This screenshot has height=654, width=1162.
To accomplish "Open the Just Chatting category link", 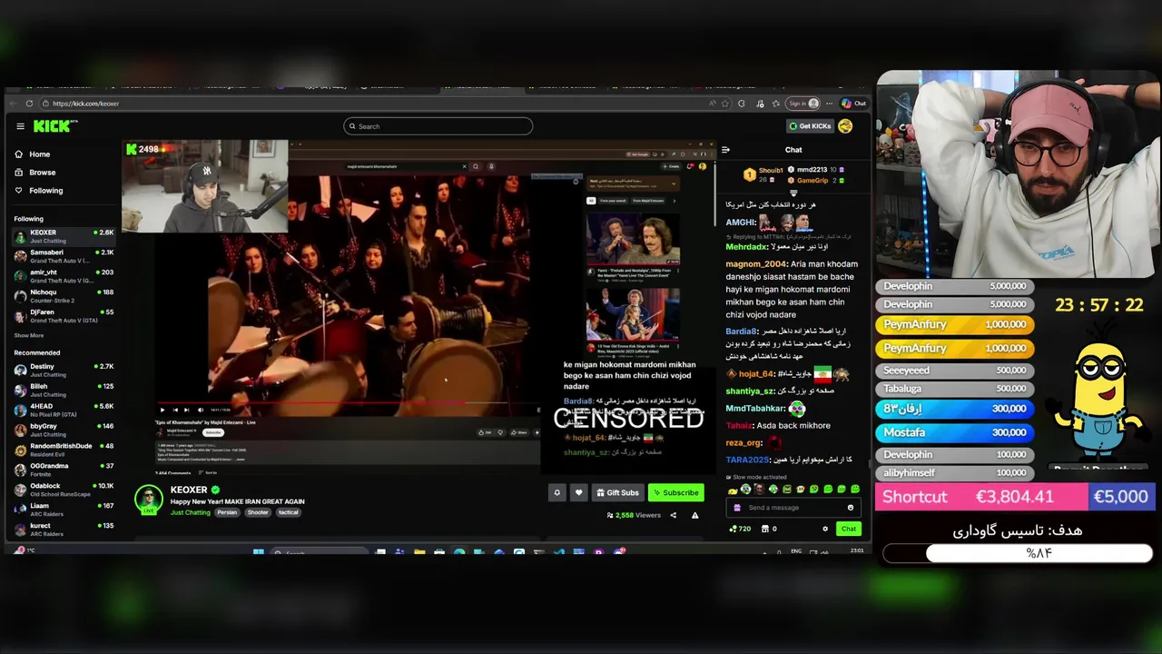I will click(191, 512).
